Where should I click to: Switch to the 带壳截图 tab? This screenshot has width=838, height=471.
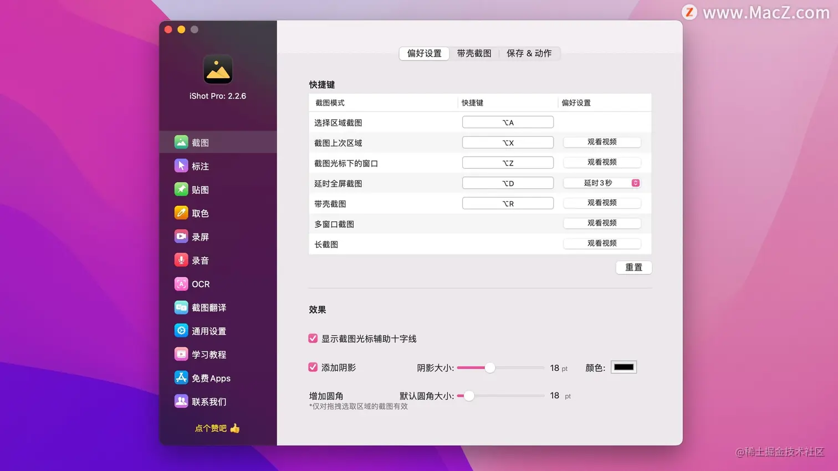(474, 53)
